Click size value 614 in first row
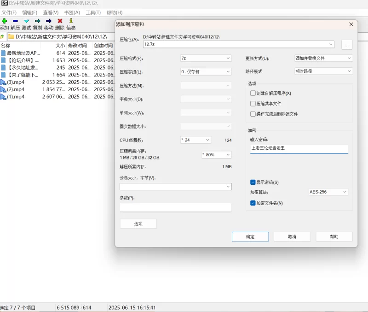 (x=61, y=53)
